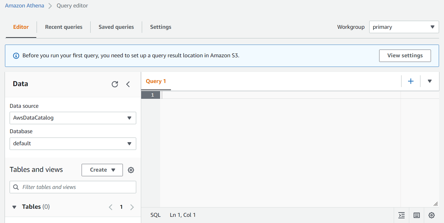Screen dimensions: 444x223
Task: Open table settings gear beside Create
Action: click(131, 170)
